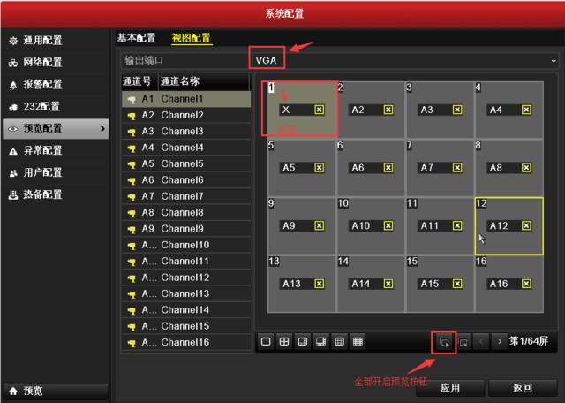565x403 pixels.
Task: Go to next screen page arrow
Action: [x=500, y=341]
